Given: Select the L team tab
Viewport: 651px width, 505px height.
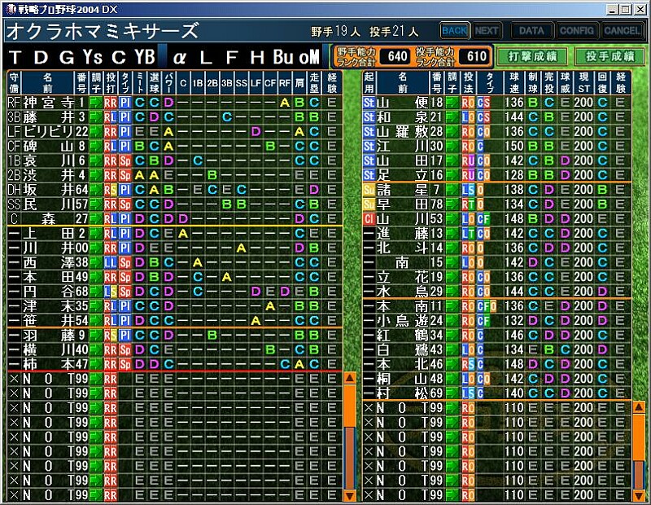Looking at the screenshot, I should tap(206, 57).
